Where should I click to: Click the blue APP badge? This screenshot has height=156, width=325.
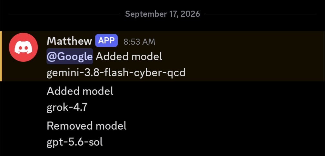point(106,41)
